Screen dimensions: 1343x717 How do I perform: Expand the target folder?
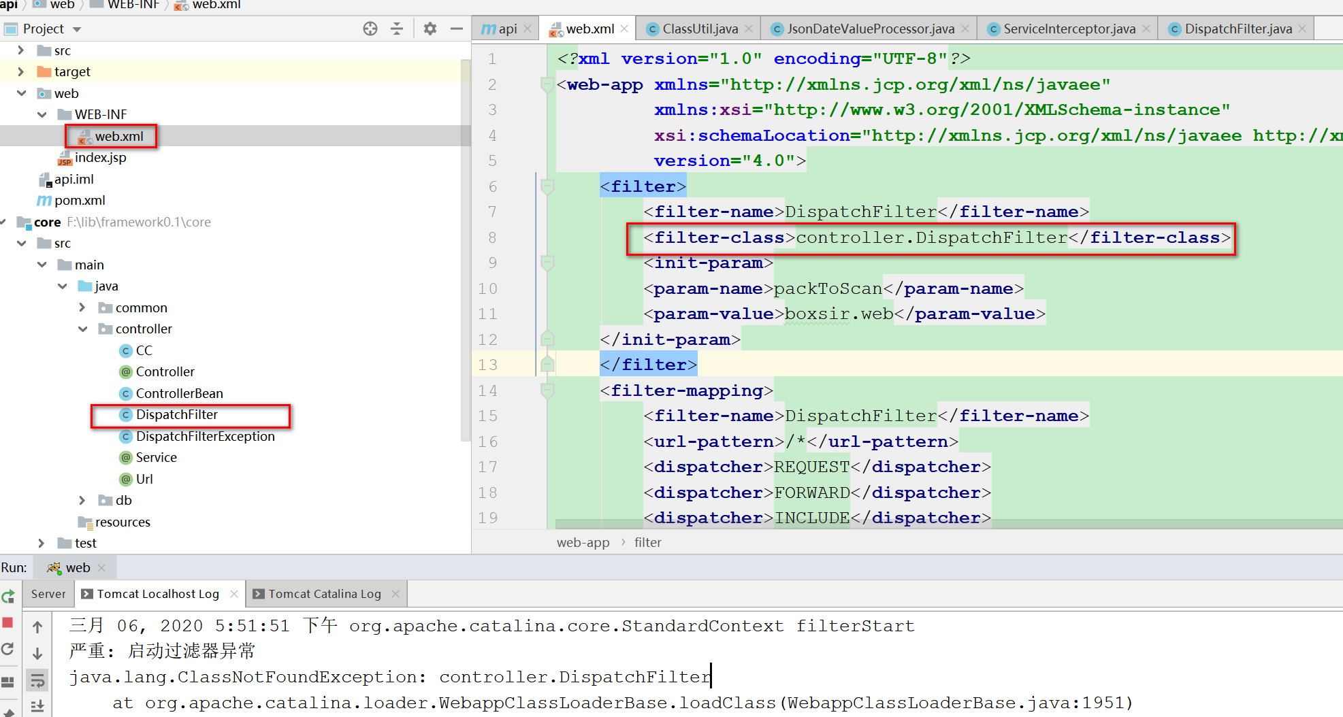[x=20, y=71]
